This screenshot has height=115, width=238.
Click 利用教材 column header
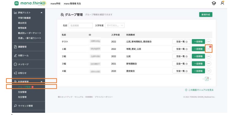130,35
